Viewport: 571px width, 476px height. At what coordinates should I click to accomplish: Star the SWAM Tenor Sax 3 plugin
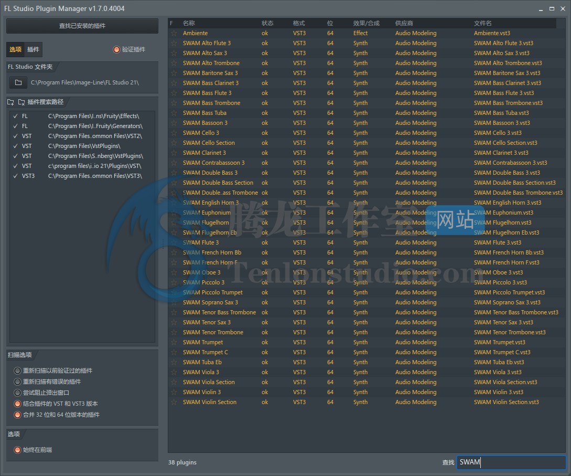point(174,322)
